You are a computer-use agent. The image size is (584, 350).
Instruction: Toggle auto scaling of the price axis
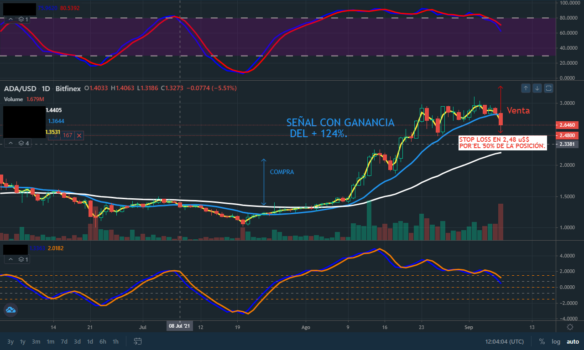[573, 341]
